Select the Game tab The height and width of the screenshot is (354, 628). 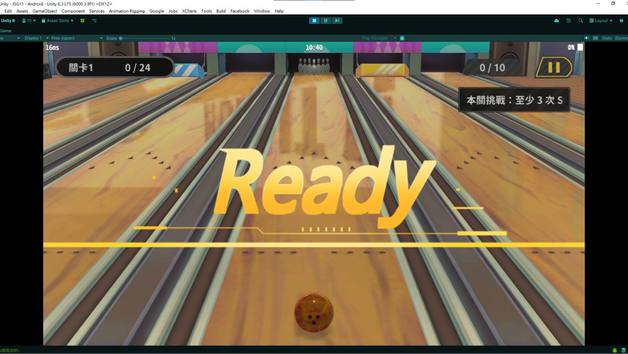[6, 31]
